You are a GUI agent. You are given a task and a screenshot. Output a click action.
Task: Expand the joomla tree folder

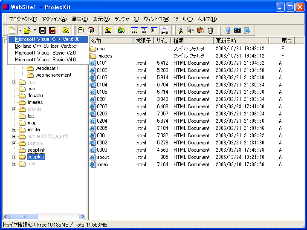pos(14,109)
